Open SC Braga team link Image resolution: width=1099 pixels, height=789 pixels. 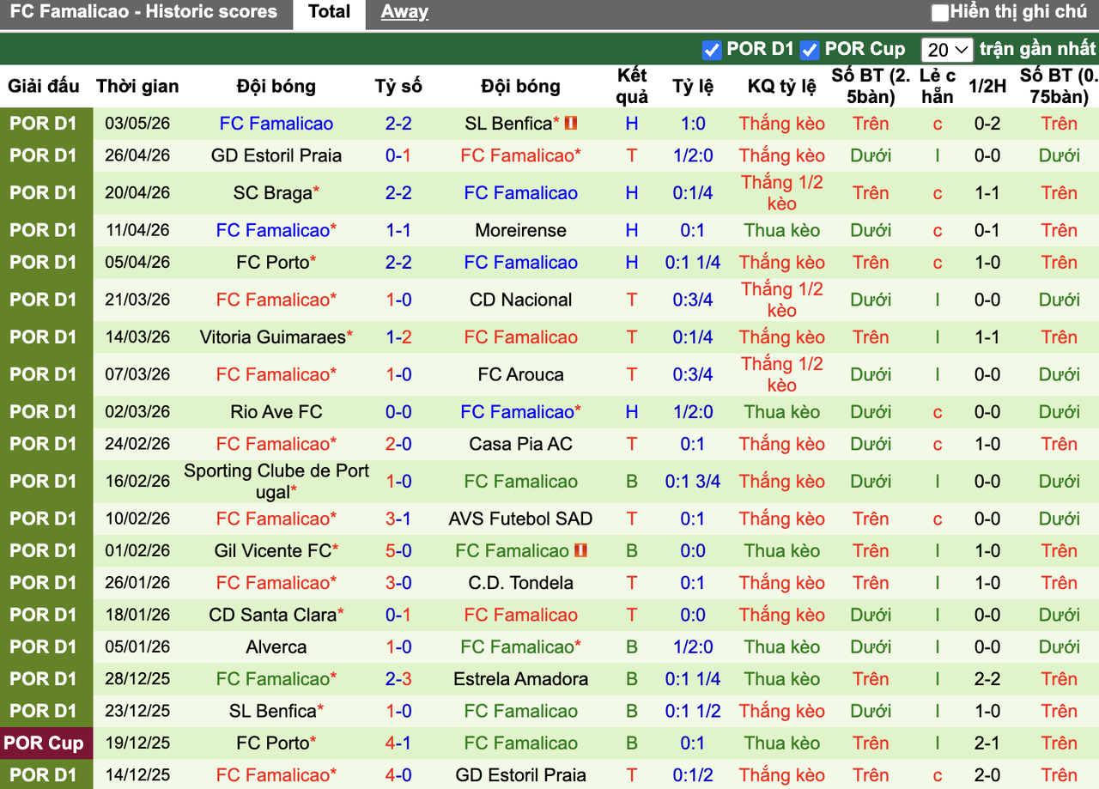(x=272, y=193)
